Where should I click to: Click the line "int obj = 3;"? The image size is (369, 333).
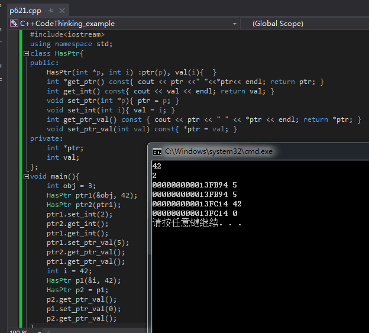pos(70,186)
